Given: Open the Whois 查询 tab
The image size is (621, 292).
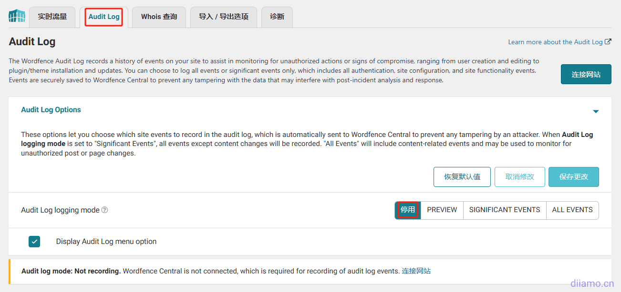Looking at the screenshot, I should coord(159,17).
